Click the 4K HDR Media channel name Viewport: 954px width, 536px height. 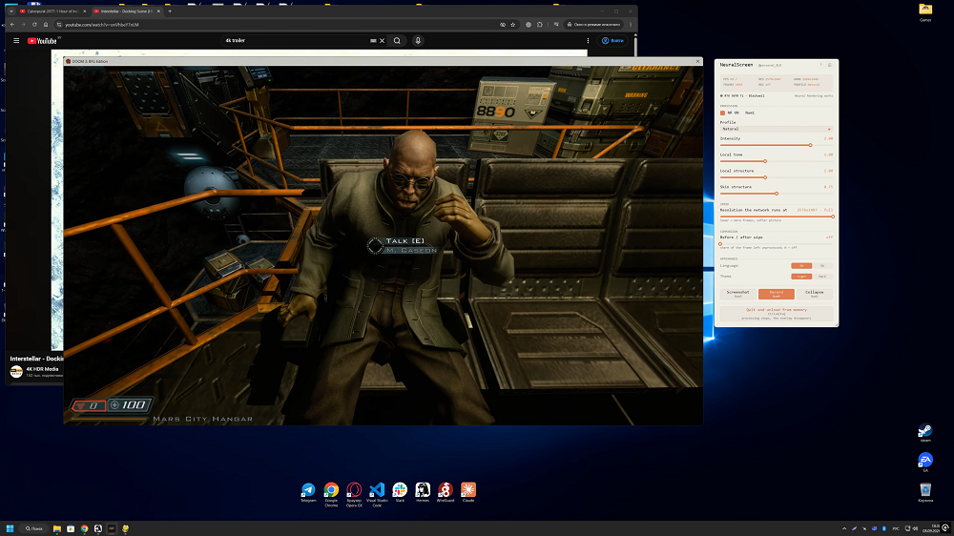[x=42, y=369]
